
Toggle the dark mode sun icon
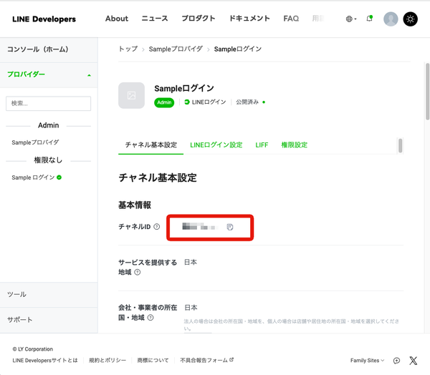tap(410, 19)
